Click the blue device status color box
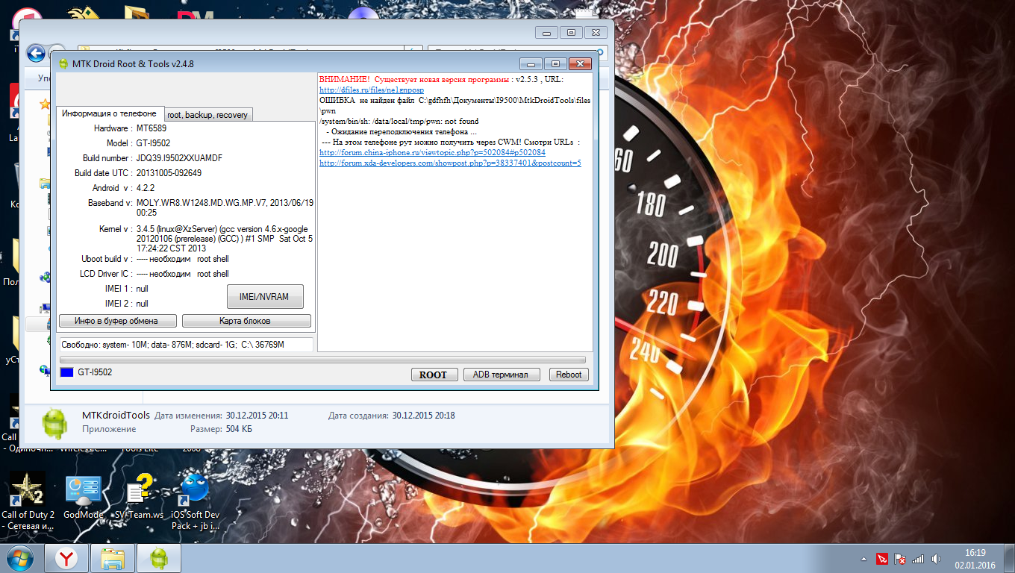Image resolution: width=1015 pixels, height=573 pixels. (x=66, y=372)
